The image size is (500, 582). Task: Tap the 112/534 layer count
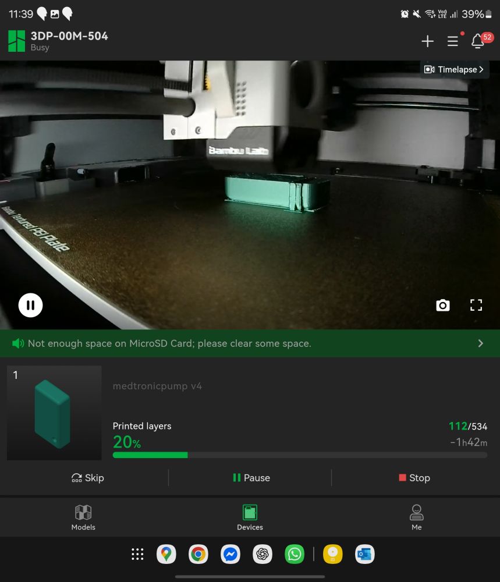pos(468,426)
